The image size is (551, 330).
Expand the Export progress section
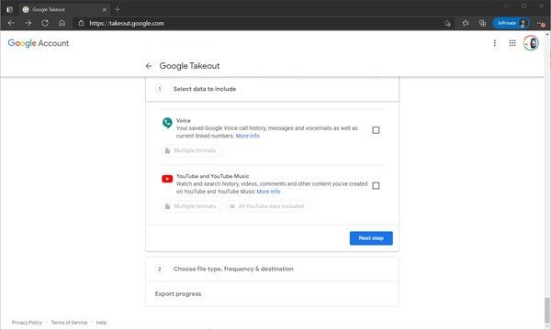click(x=273, y=294)
